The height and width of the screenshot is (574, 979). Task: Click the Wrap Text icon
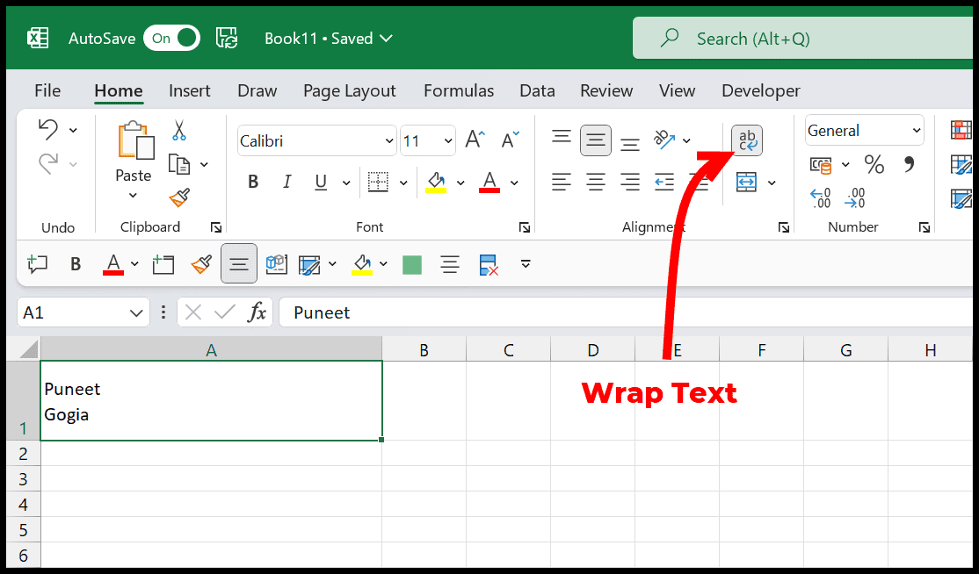pos(746,140)
